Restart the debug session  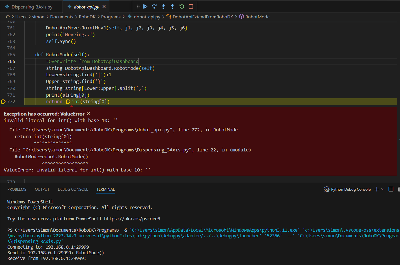click(182, 6)
